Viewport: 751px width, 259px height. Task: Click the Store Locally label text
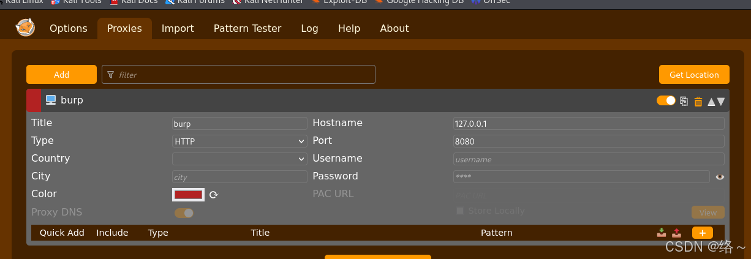[x=497, y=211]
